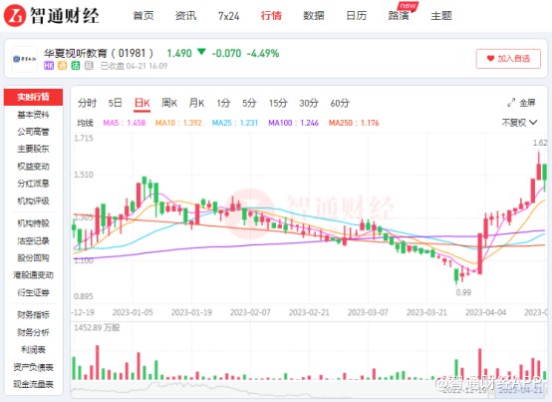Viewport: 552px width, 402px height.
Task: Open 资产负债表 in the sidebar
Action: point(34,367)
